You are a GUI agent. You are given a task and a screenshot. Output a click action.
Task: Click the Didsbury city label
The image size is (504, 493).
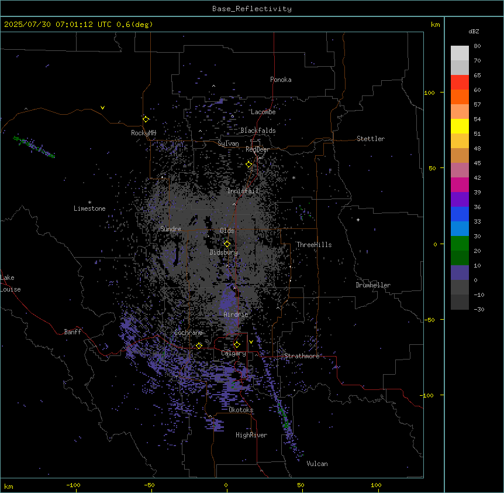(224, 252)
